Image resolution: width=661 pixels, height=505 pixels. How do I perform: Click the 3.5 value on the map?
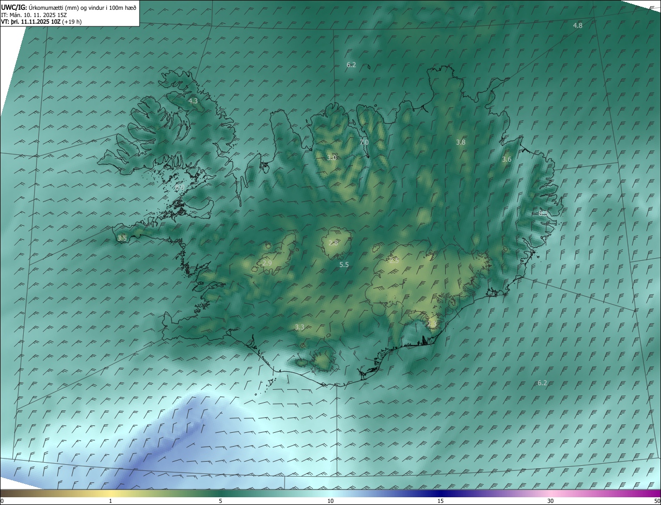(x=122, y=238)
